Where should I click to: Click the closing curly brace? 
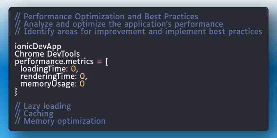tap(16, 92)
